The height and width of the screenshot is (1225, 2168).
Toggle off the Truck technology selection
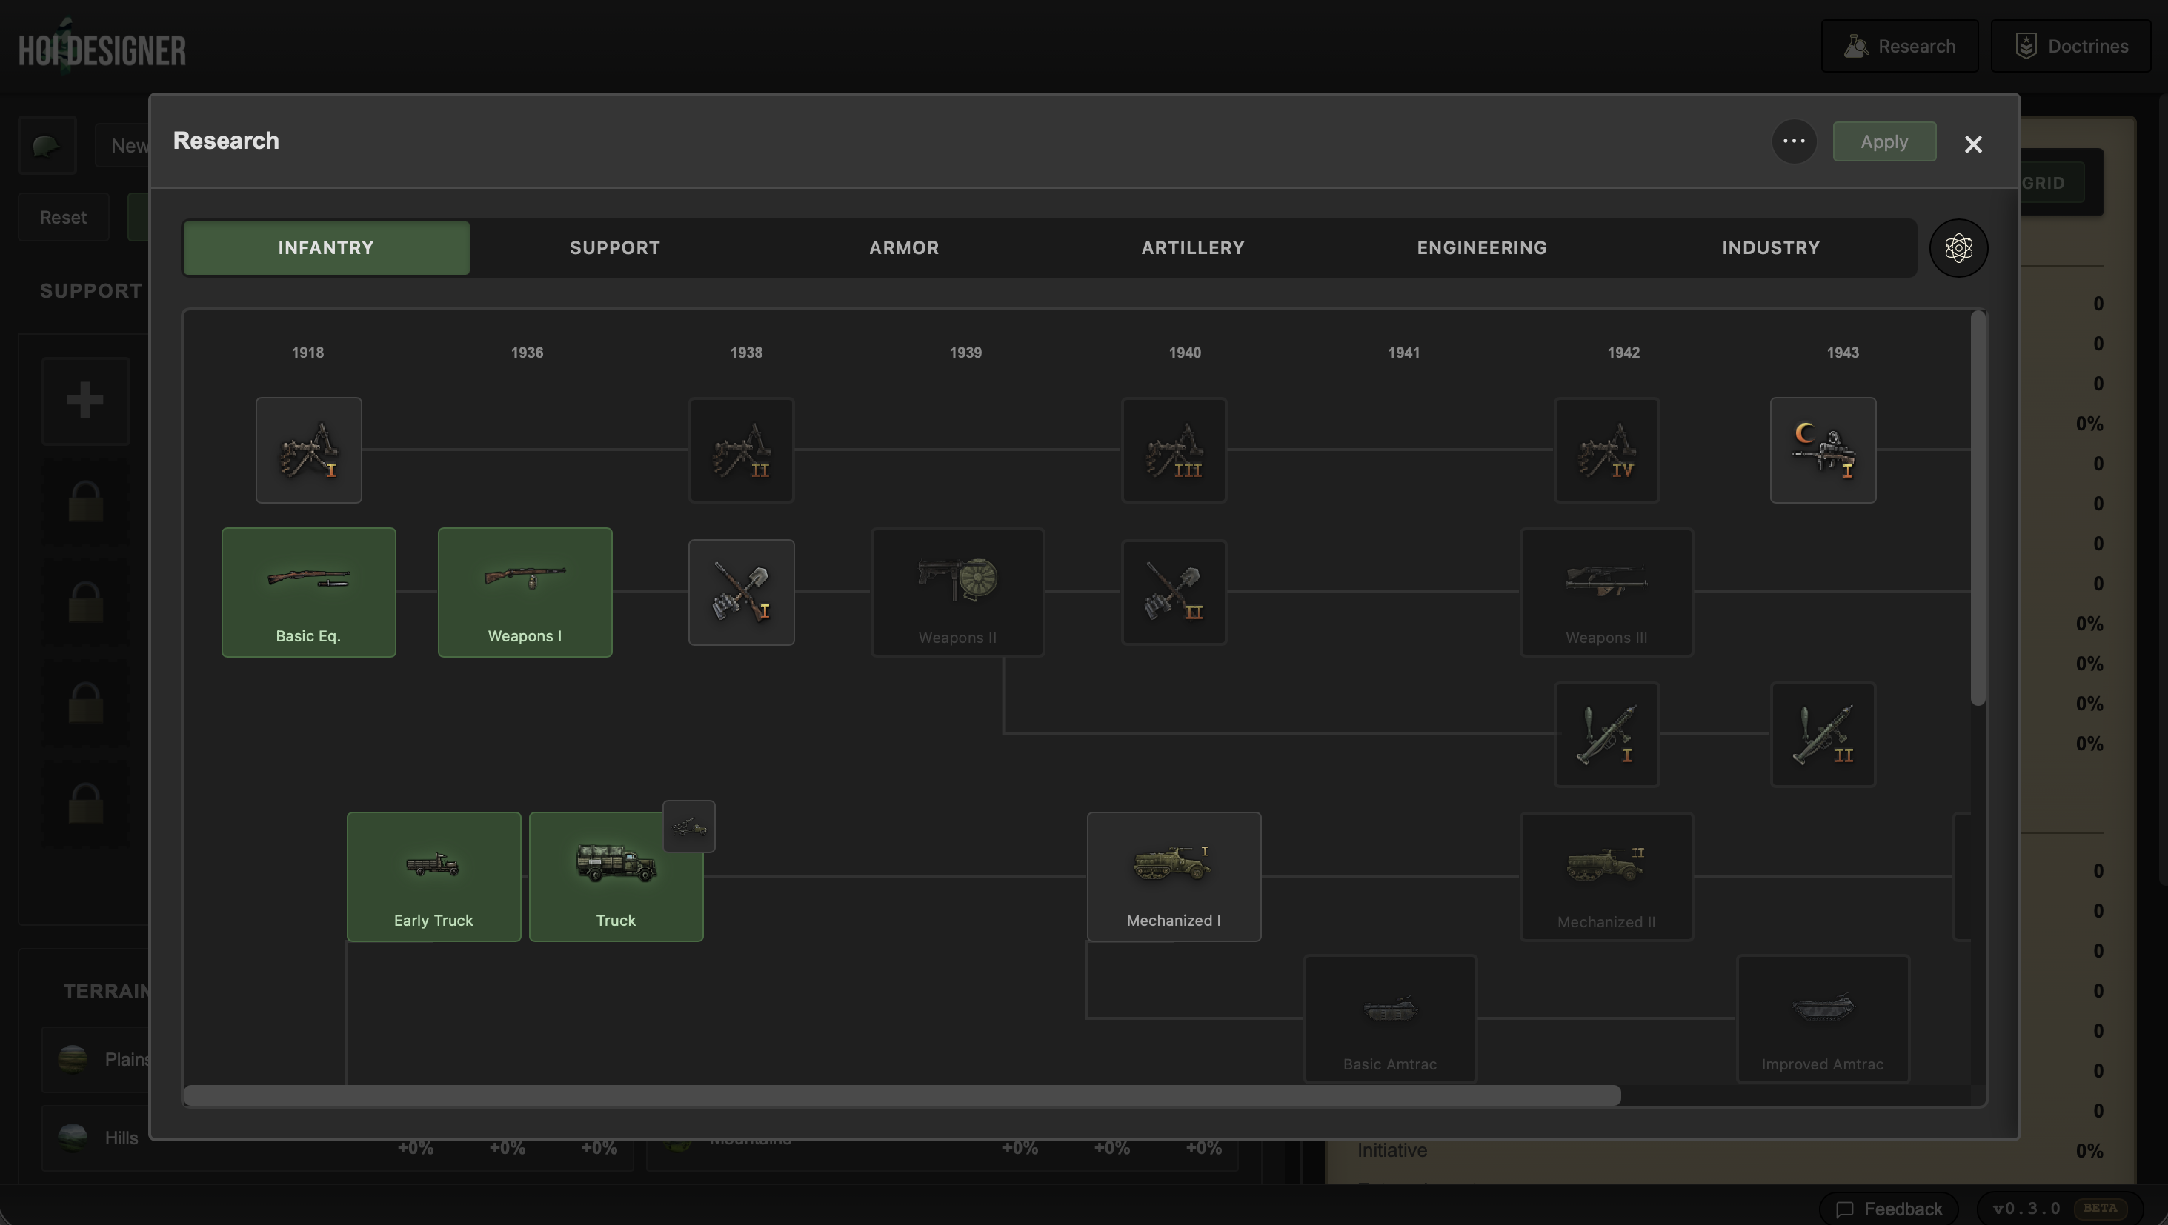point(615,875)
